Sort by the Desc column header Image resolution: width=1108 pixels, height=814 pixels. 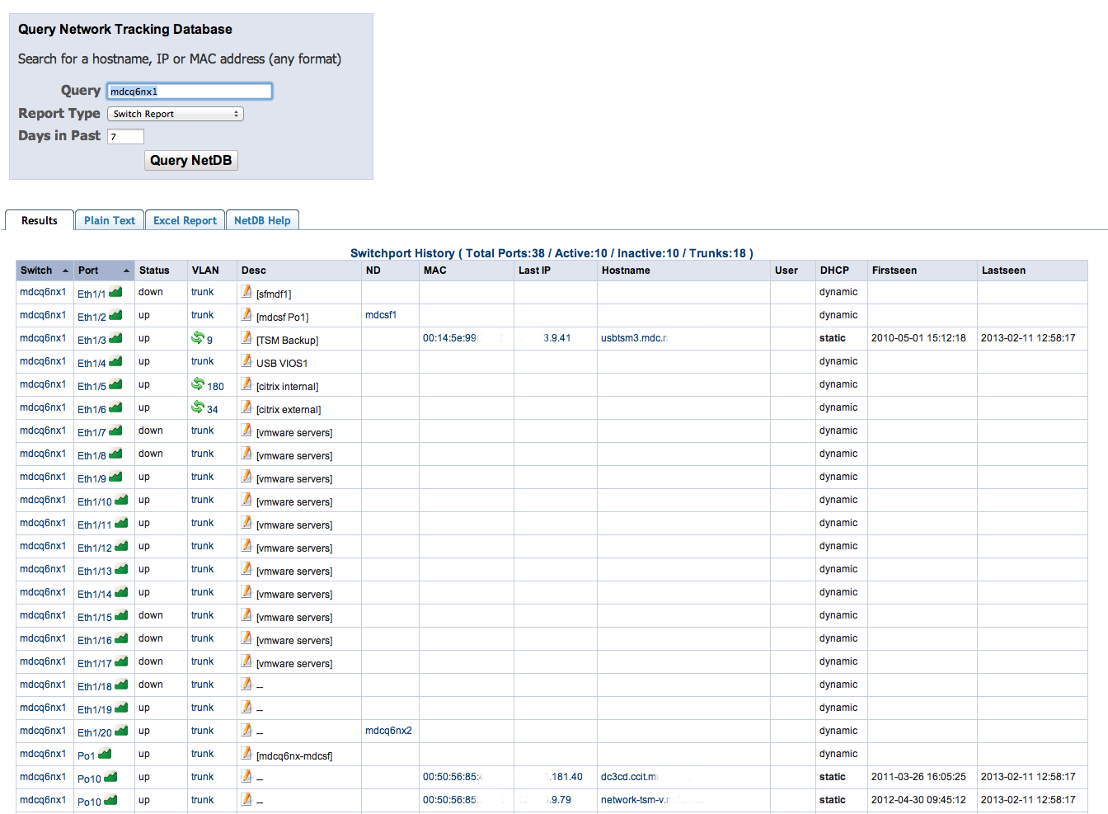[299, 271]
